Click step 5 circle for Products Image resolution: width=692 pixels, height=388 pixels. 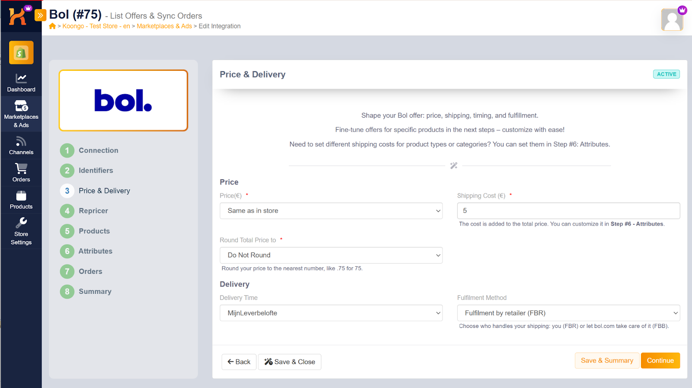click(67, 231)
